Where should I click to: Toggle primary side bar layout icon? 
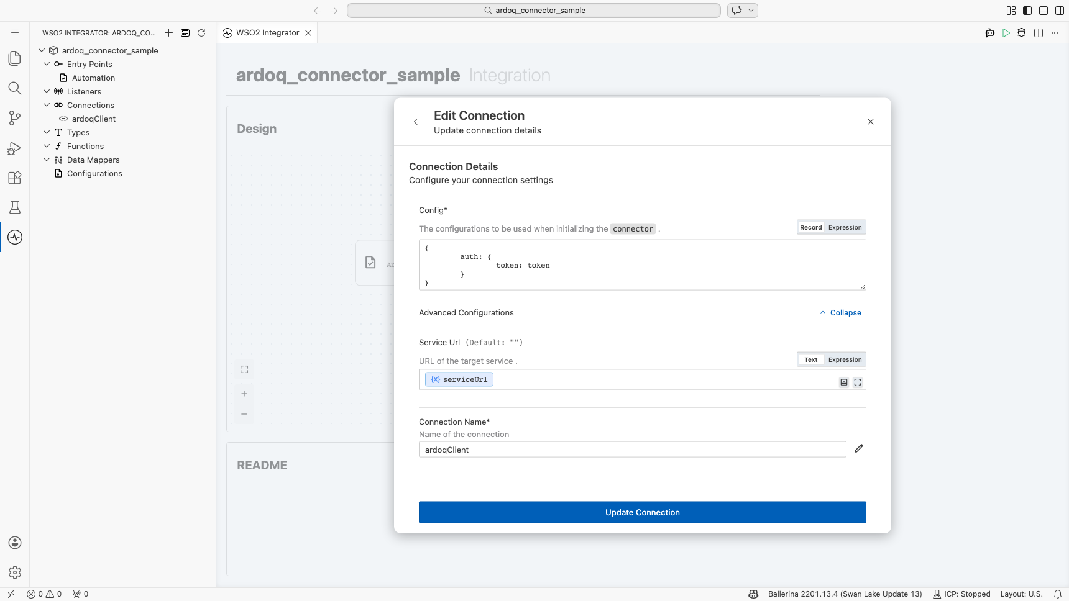[x=1027, y=11]
